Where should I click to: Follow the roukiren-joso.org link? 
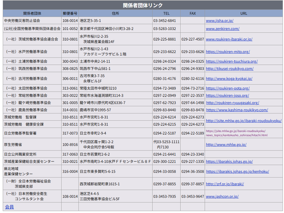coord(227,95)
